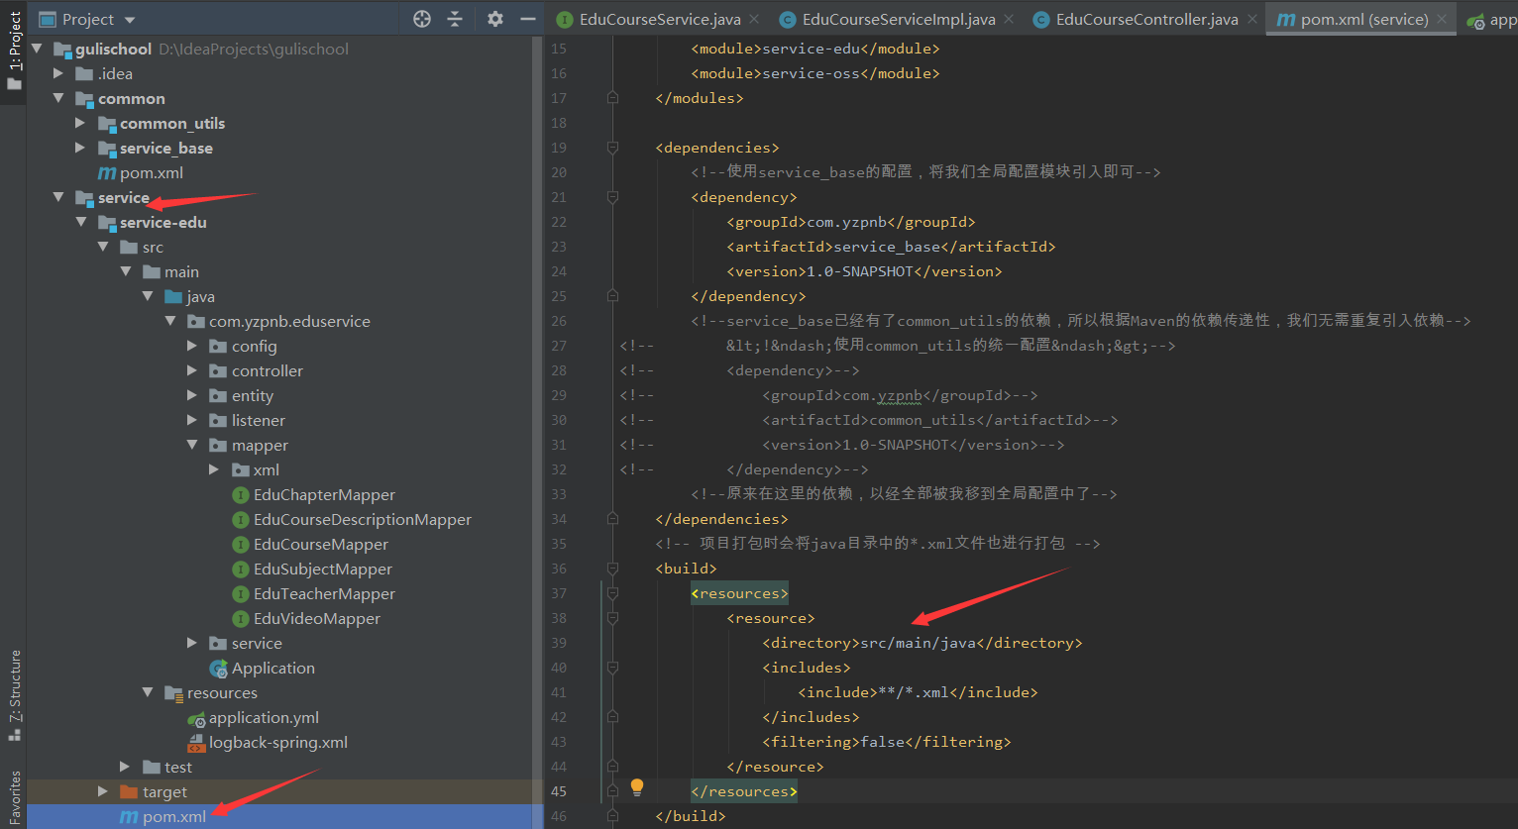This screenshot has width=1518, height=829.
Task: Click the closing resources tag line 45
Action: click(x=744, y=791)
